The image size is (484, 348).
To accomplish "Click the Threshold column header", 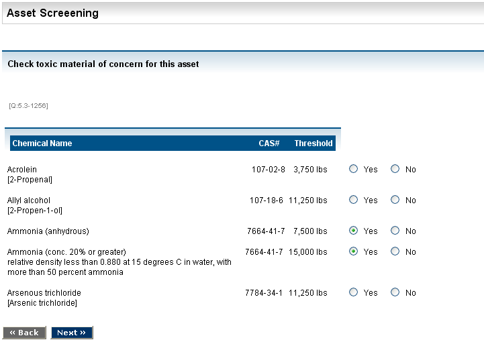I will [313, 143].
